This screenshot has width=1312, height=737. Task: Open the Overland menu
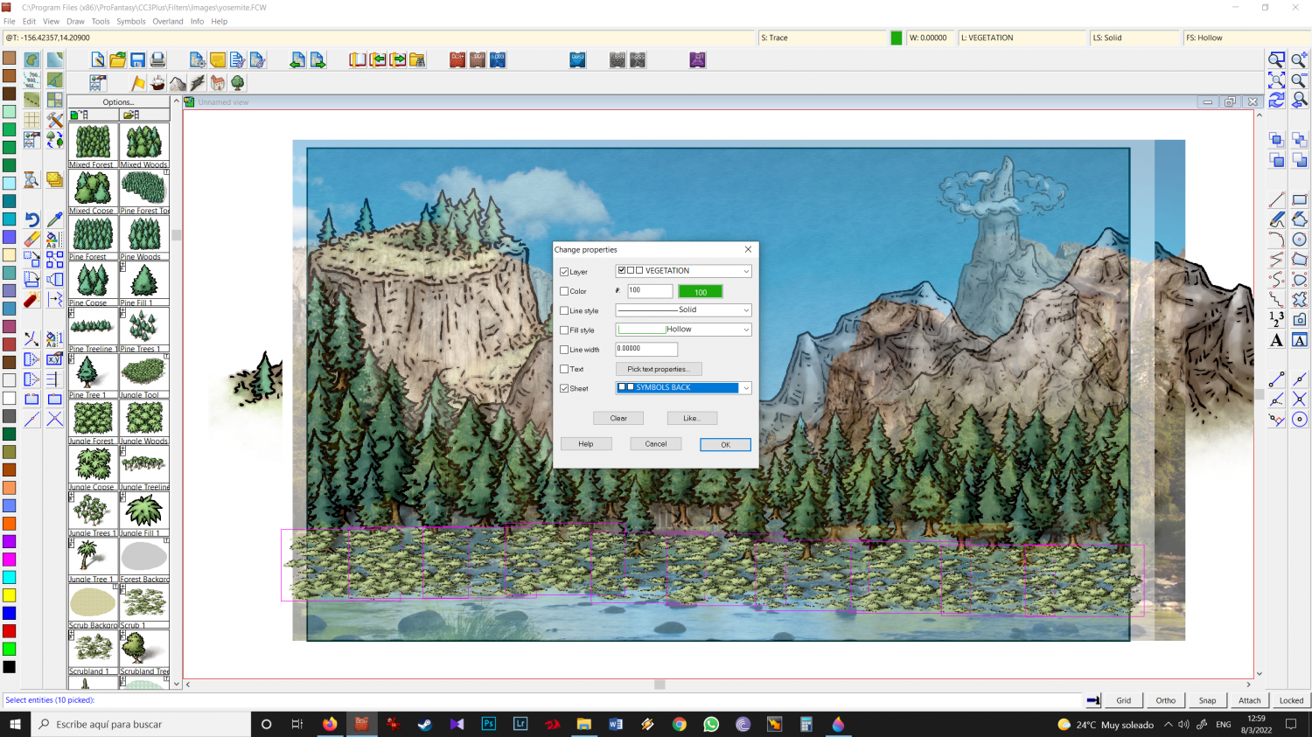[168, 22]
